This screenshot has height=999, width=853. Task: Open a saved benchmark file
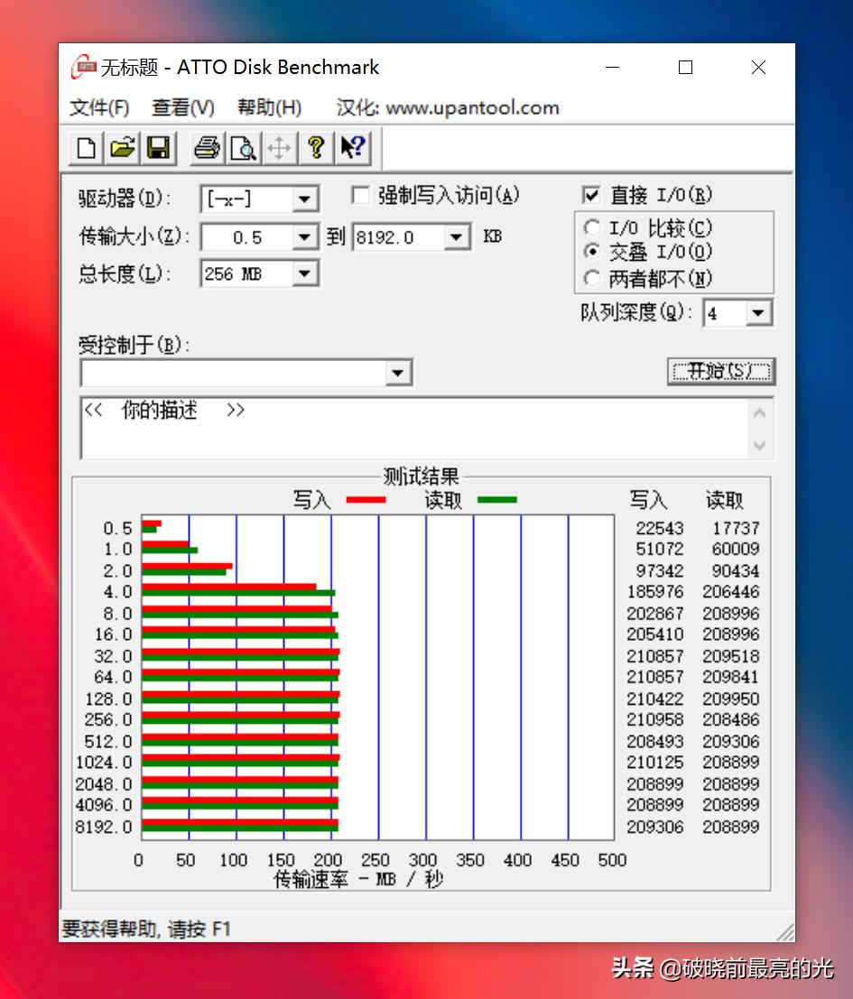click(x=121, y=148)
